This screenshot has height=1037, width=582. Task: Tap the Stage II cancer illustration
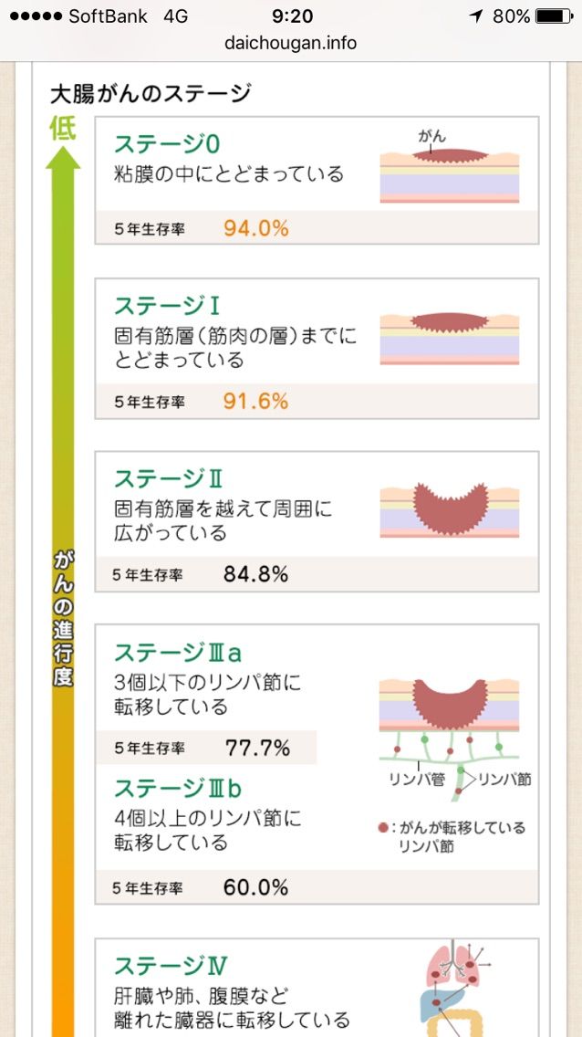449,509
